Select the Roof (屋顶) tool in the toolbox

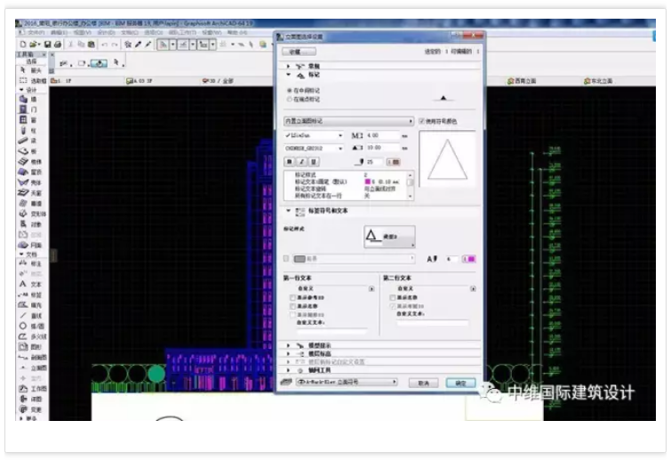pyautogui.click(x=30, y=172)
